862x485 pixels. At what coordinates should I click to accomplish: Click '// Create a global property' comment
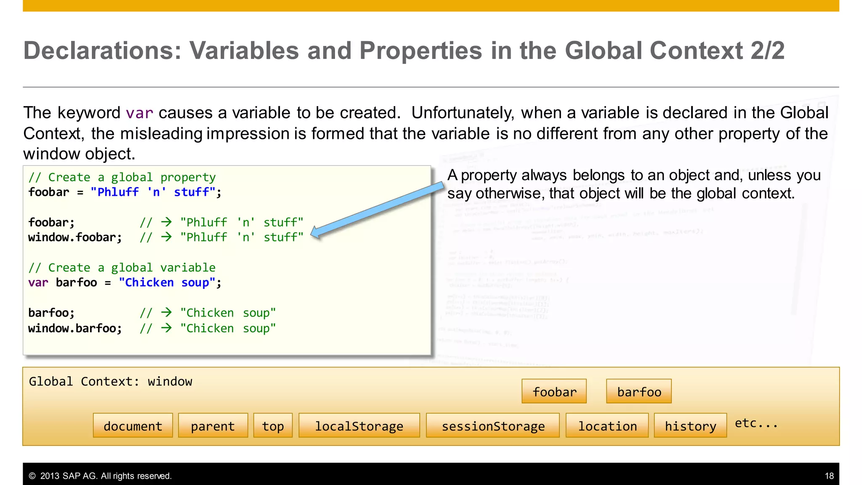click(x=122, y=177)
